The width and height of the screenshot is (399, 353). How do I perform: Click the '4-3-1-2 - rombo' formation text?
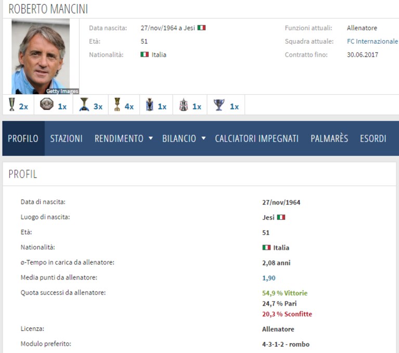[286, 344]
